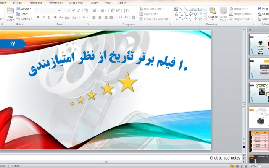
Task: Click the Decrease List Level icon
Action: click(x=113, y=10)
